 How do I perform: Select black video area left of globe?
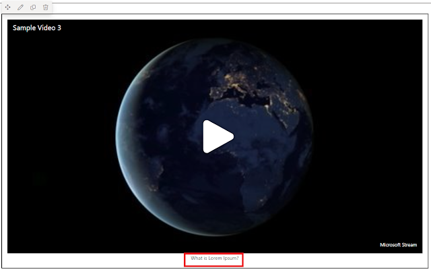tap(61, 138)
